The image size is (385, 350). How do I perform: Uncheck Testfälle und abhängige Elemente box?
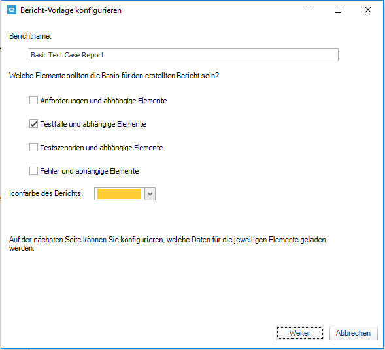coord(33,124)
